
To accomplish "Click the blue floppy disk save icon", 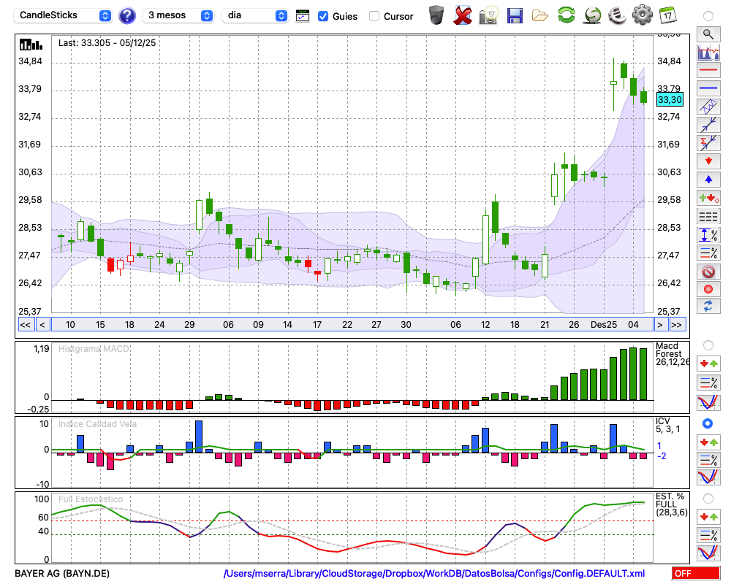I will pyautogui.click(x=515, y=15).
